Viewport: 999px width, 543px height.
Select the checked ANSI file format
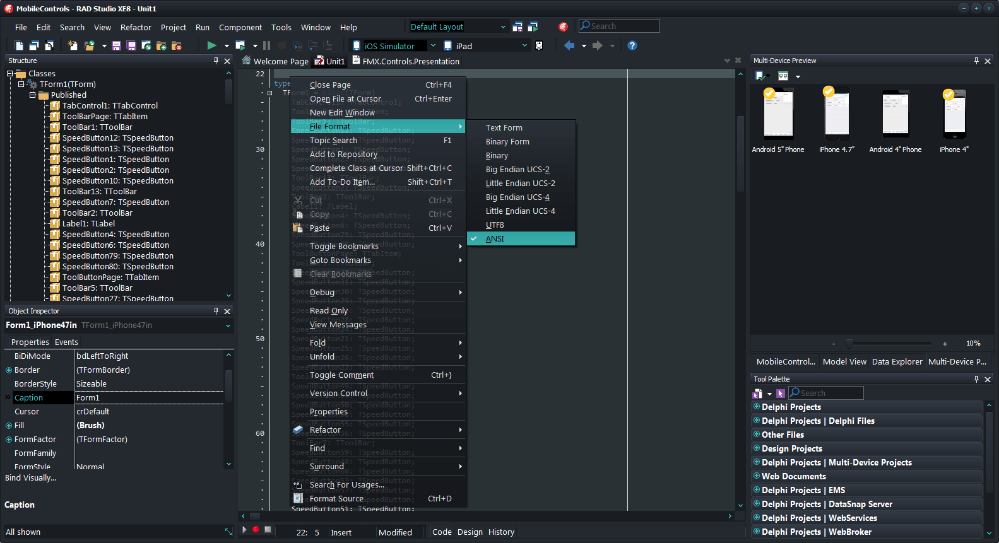(521, 239)
